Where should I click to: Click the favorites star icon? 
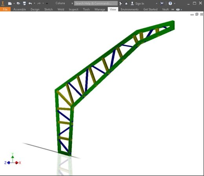tap(126, 4)
